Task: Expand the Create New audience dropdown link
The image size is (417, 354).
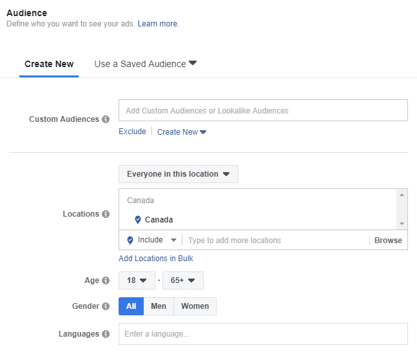Action: point(182,132)
